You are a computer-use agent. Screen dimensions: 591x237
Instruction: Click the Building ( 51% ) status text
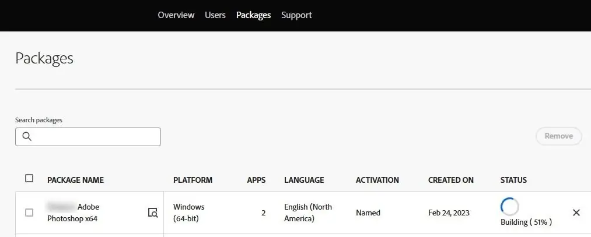[x=526, y=222]
